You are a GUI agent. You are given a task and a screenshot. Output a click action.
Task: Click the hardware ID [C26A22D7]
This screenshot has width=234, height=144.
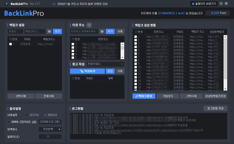pyautogui.click(x=166, y=13)
